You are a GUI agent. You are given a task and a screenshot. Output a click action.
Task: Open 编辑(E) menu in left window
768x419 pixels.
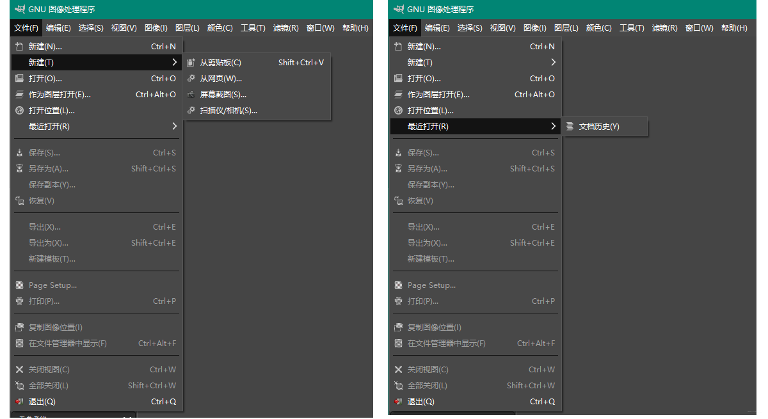pyautogui.click(x=58, y=28)
